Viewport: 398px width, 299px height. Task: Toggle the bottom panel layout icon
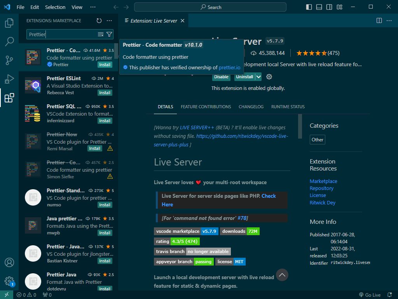(319, 7)
